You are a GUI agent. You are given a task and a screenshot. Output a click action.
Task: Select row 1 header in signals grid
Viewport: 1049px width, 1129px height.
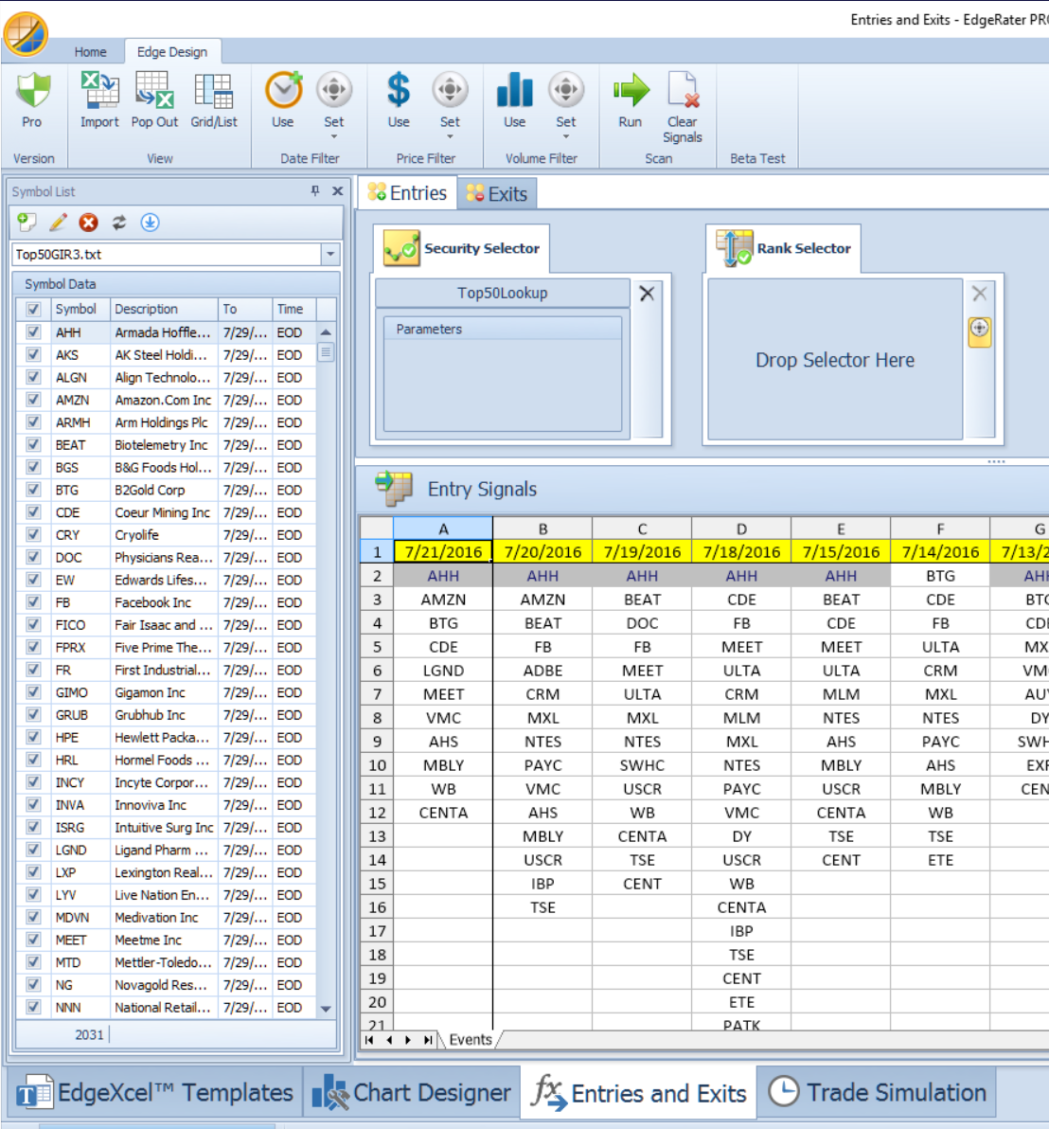pyautogui.click(x=376, y=551)
